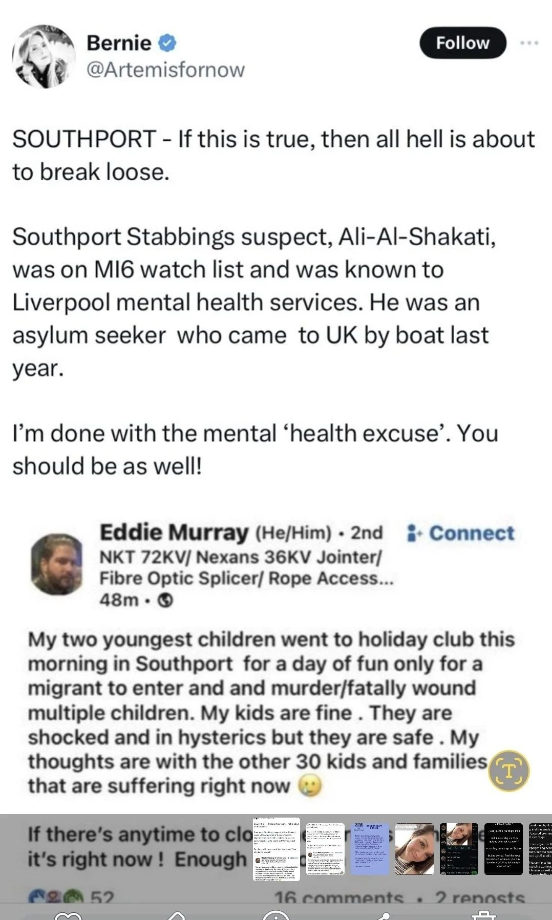Select the black dark-mode text thumbnail

[503, 848]
